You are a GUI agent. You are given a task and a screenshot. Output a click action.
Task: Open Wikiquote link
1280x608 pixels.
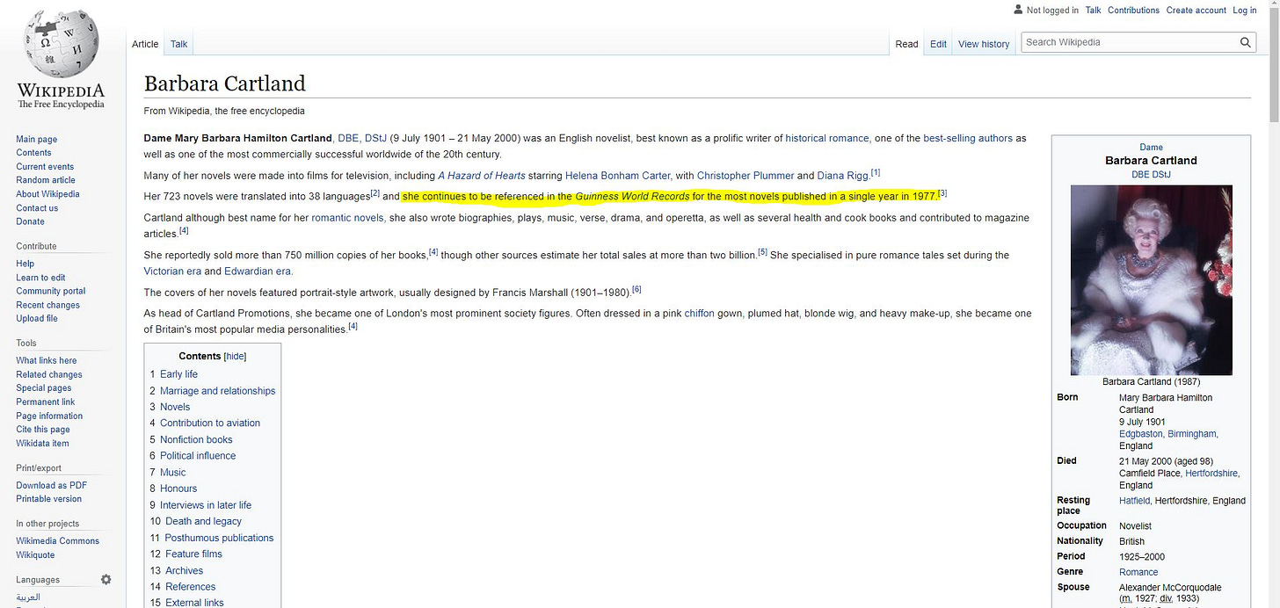(x=35, y=554)
